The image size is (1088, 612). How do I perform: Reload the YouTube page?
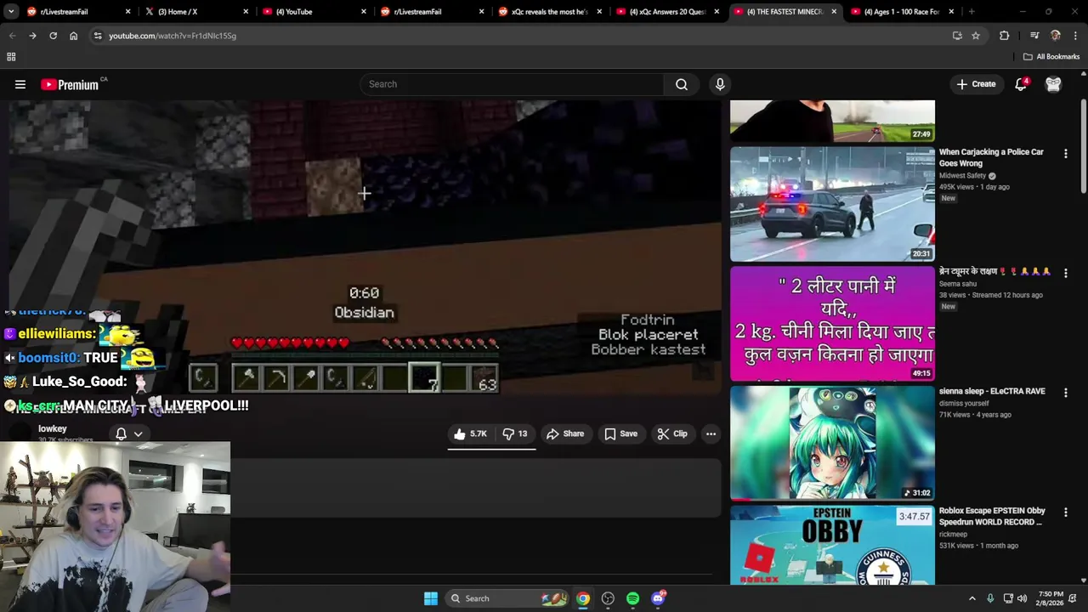coord(53,36)
